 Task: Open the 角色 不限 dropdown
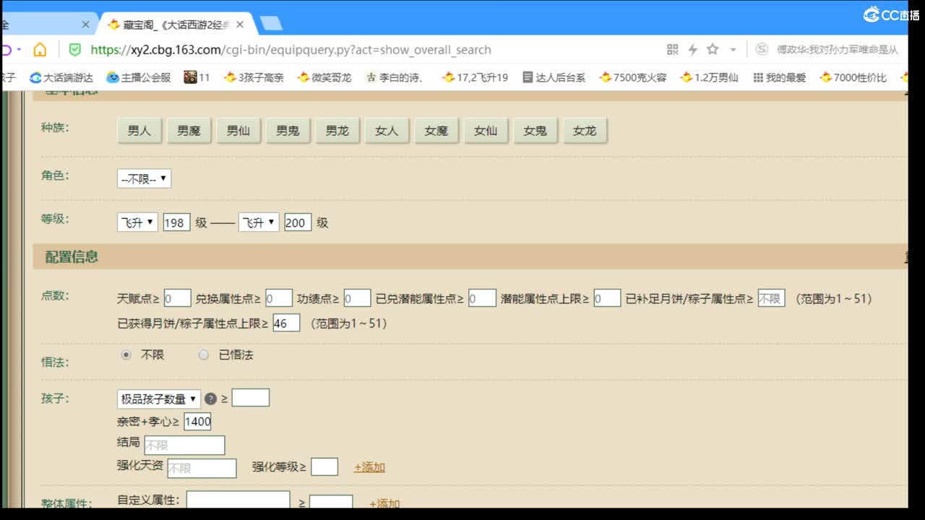point(144,178)
